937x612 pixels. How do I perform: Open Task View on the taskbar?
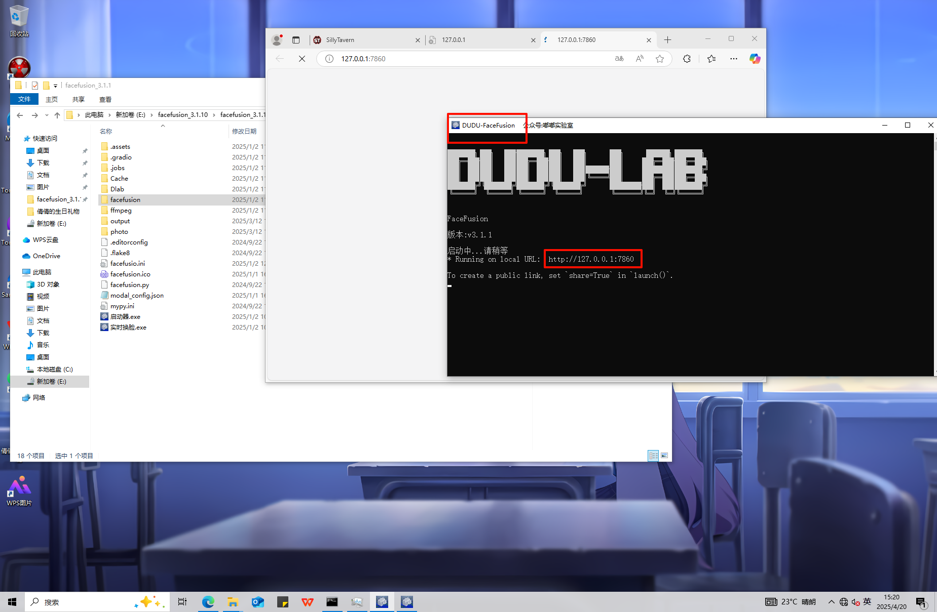pyautogui.click(x=182, y=602)
